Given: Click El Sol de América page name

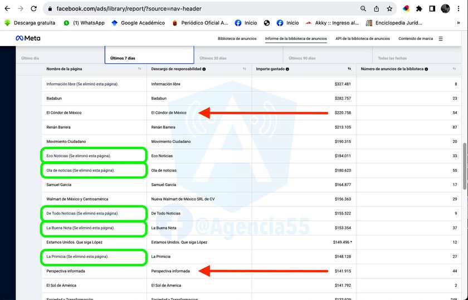Looking at the screenshot, I should 61,286.
